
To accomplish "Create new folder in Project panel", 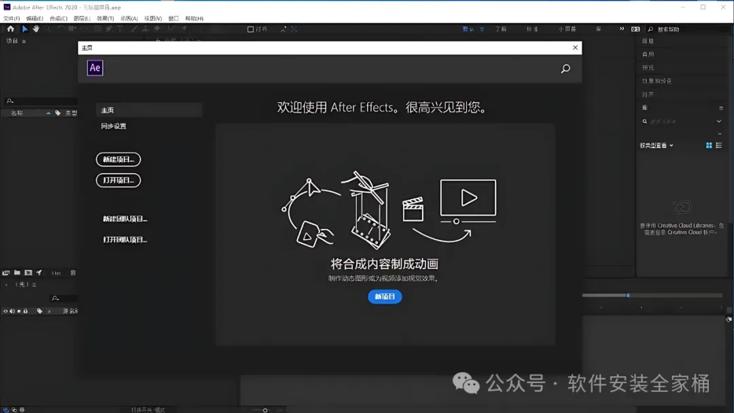I will [x=17, y=272].
